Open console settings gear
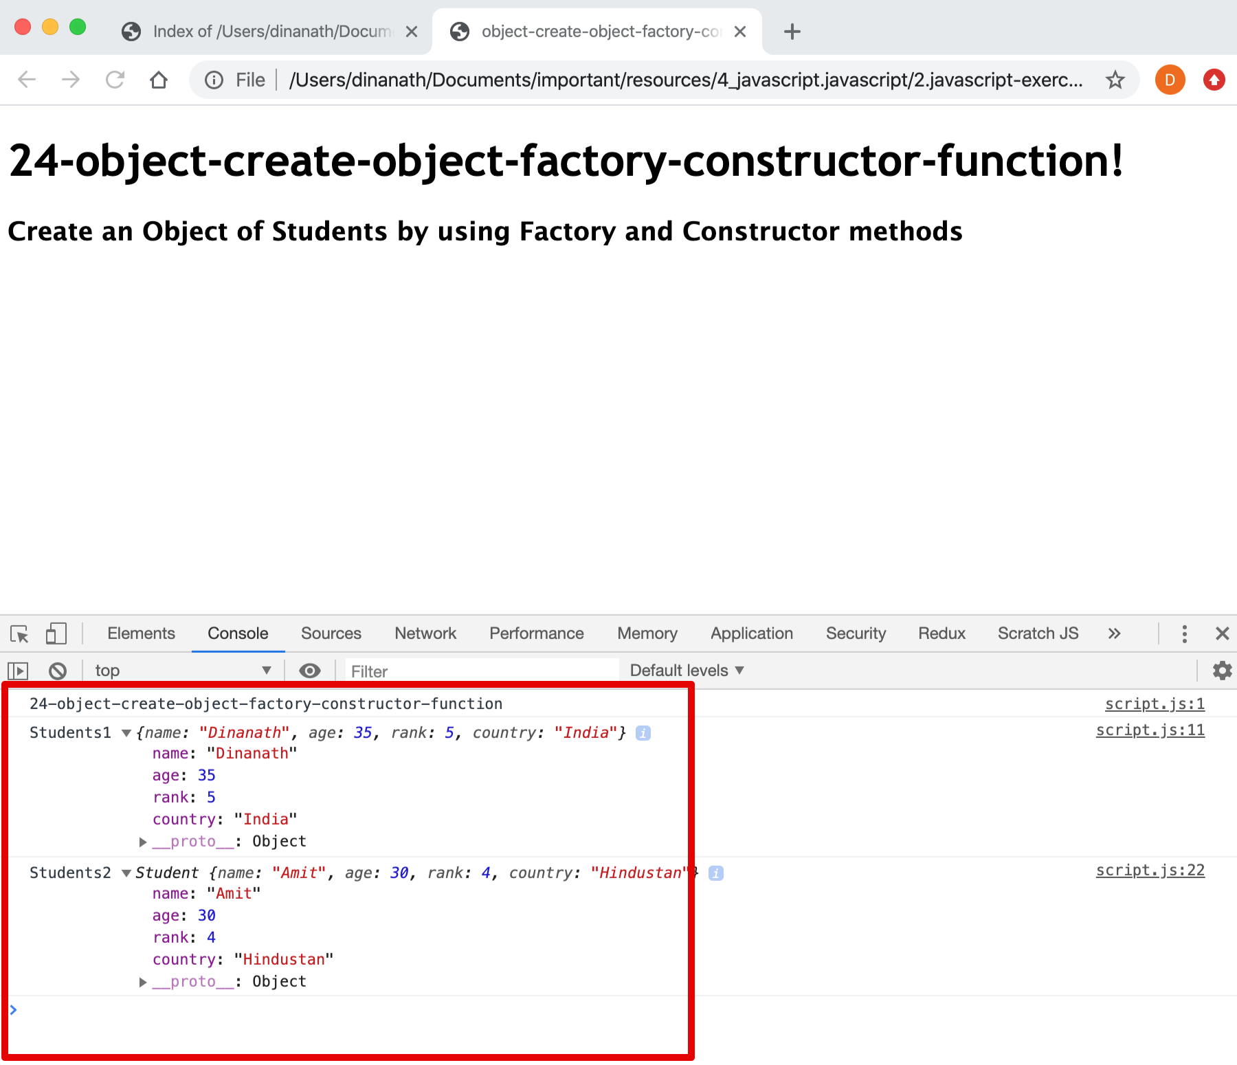Viewport: 1237px width, 1065px height. pyautogui.click(x=1222, y=671)
